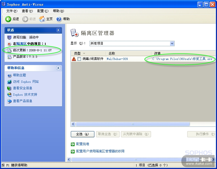The height and width of the screenshot is (169, 217).
Task: Click the 取消全选 button
Action: pyautogui.click(x=108, y=134)
